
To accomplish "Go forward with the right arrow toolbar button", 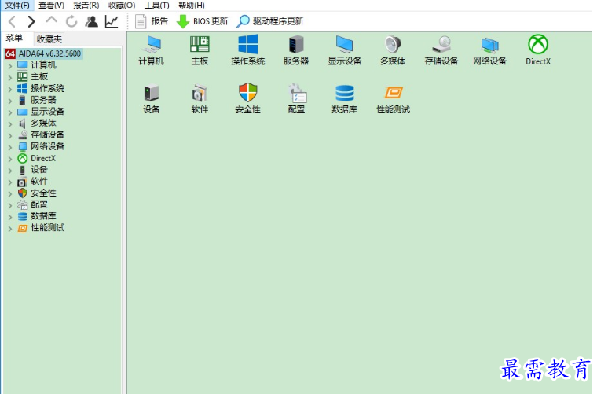I will point(31,21).
